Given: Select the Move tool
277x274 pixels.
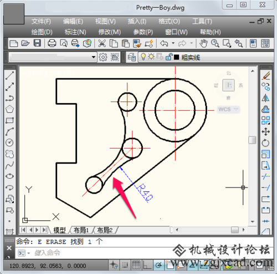Looking at the screenshot, I should tap(266, 131).
